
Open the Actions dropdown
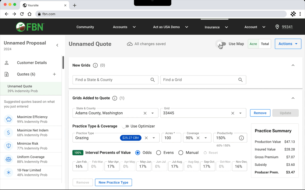click(288, 44)
